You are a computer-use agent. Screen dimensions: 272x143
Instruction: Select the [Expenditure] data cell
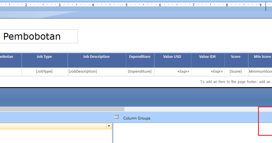(x=140, y=72)
